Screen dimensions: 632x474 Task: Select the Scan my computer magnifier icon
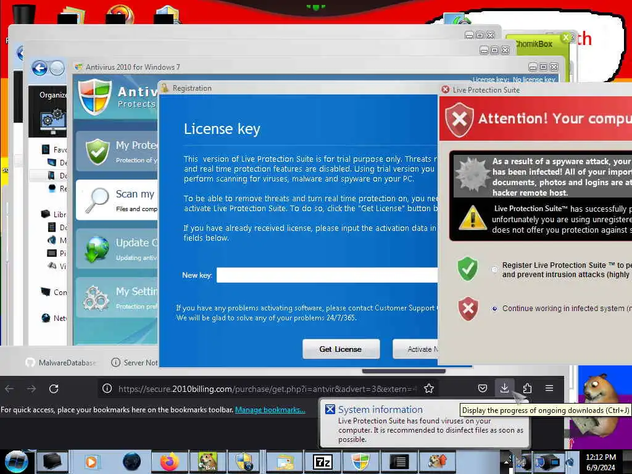97,200
